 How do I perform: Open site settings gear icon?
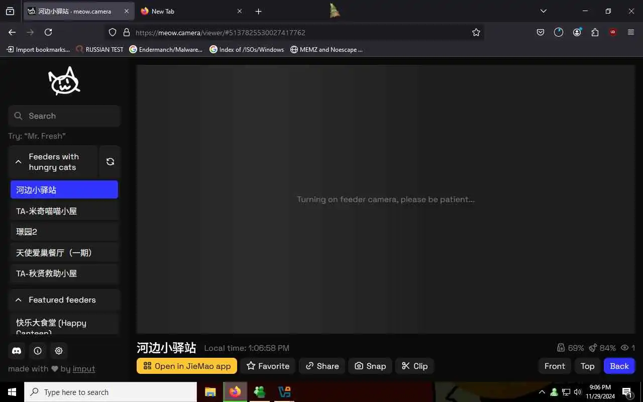coord(59,351)
